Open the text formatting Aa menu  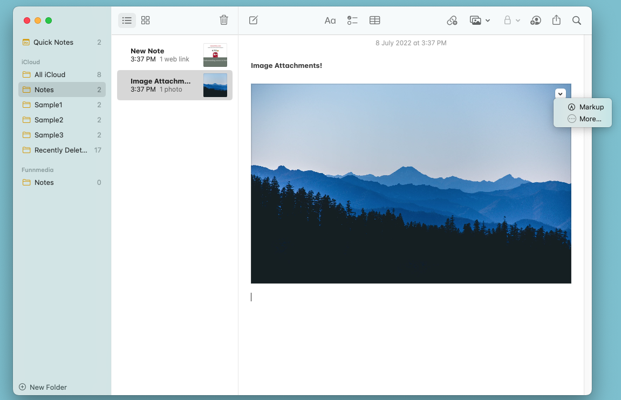[330, 20]
